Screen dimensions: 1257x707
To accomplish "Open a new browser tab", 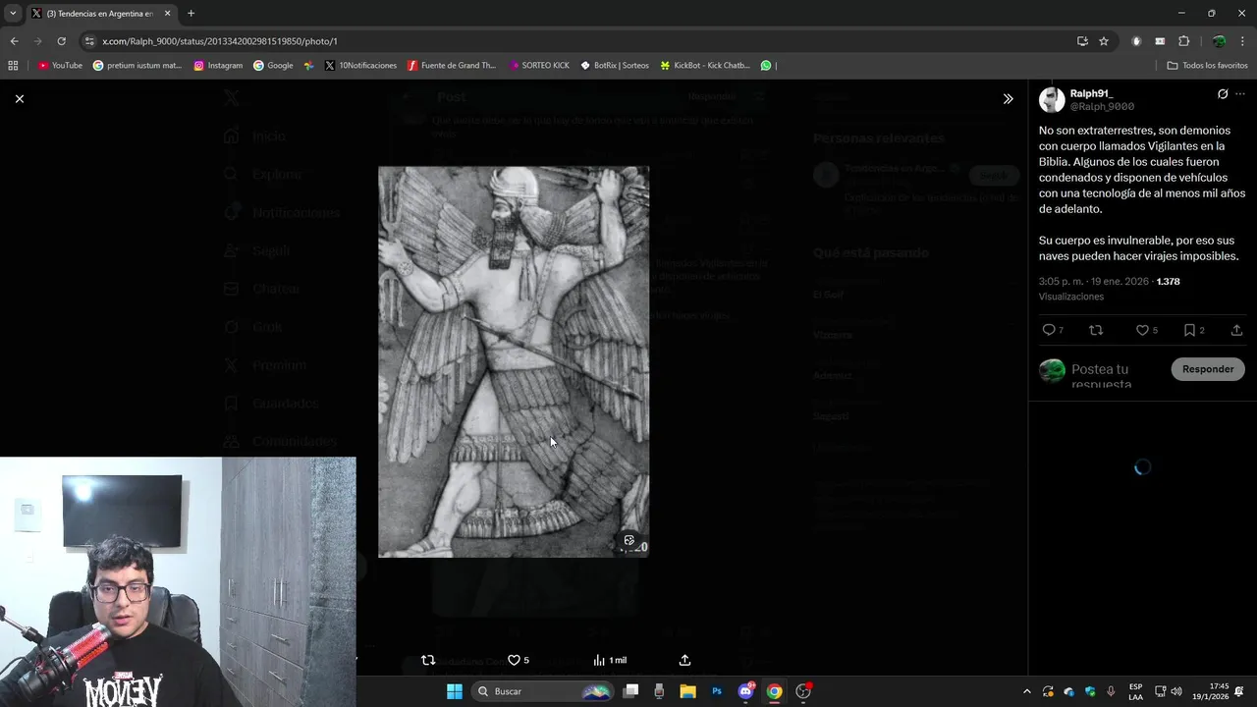I will click(x=191, y=13).
